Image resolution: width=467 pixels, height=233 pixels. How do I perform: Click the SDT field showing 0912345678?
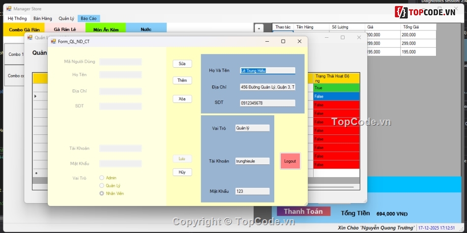[267, 103]
